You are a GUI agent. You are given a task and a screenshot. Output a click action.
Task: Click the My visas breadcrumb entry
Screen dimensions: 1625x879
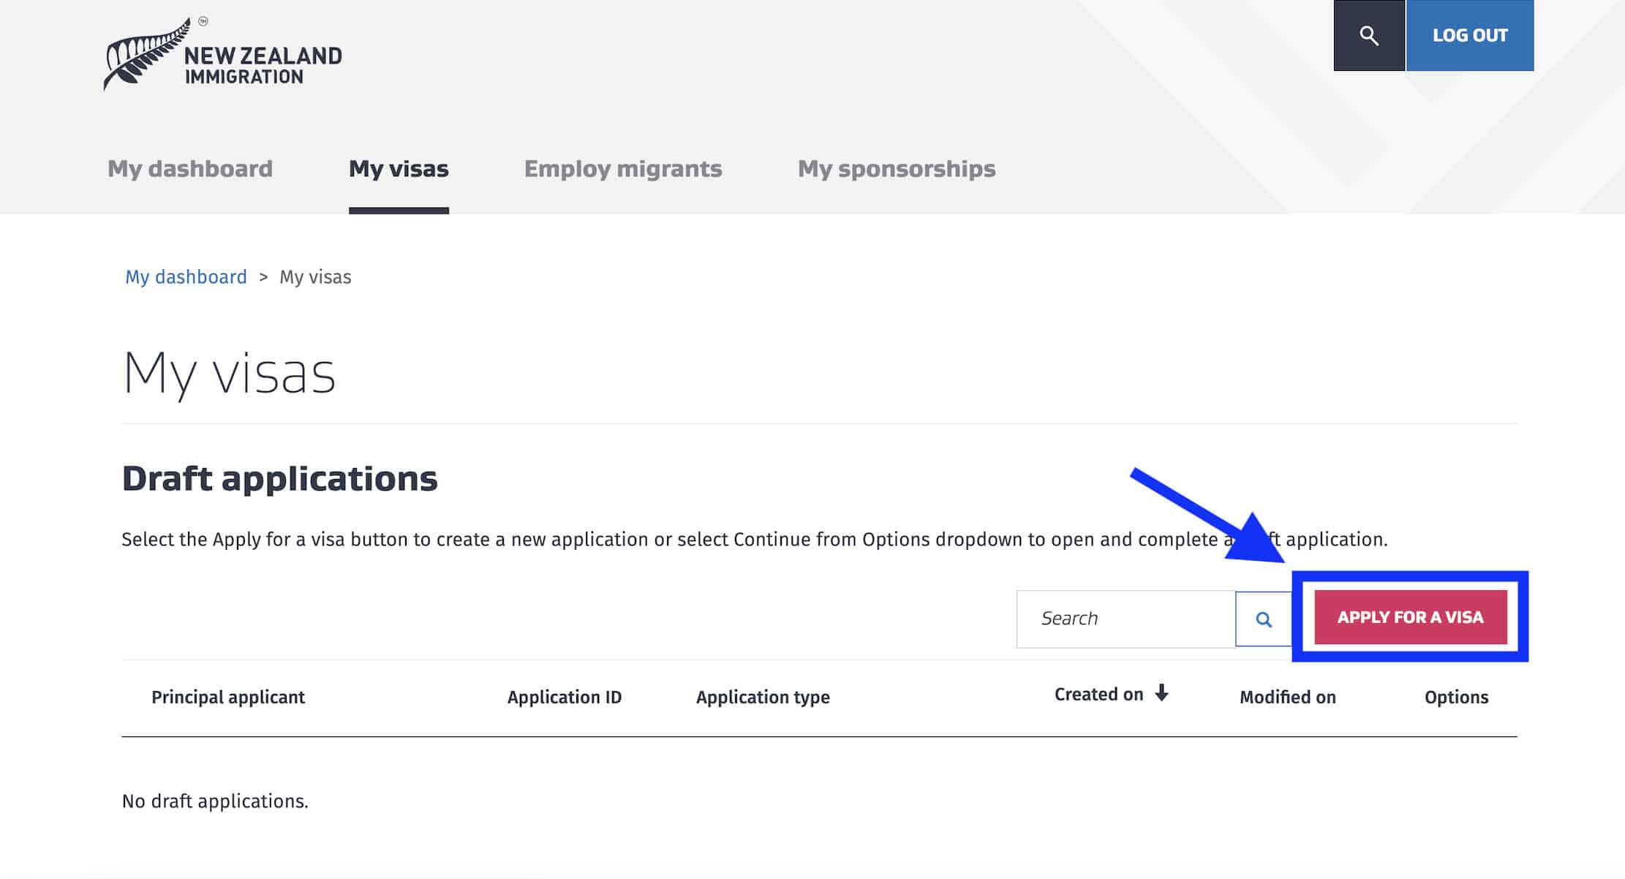[x=316, y=276]
